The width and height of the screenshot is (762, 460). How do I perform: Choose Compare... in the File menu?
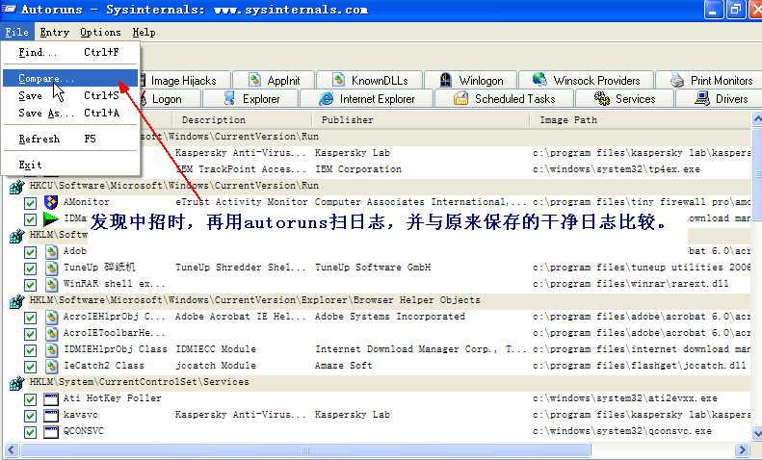coord(71,78)
